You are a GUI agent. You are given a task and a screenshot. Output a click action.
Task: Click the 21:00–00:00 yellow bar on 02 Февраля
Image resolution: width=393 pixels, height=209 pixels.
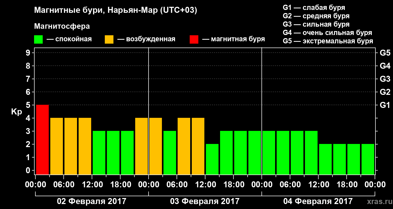(x=141, y=146)
